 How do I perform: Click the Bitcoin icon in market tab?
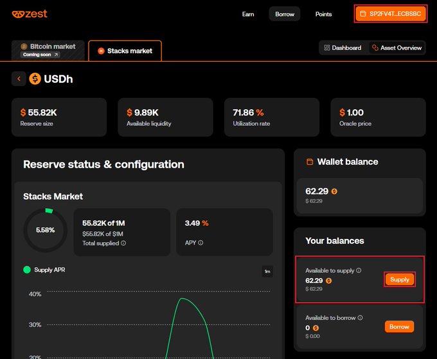(24, 46)
